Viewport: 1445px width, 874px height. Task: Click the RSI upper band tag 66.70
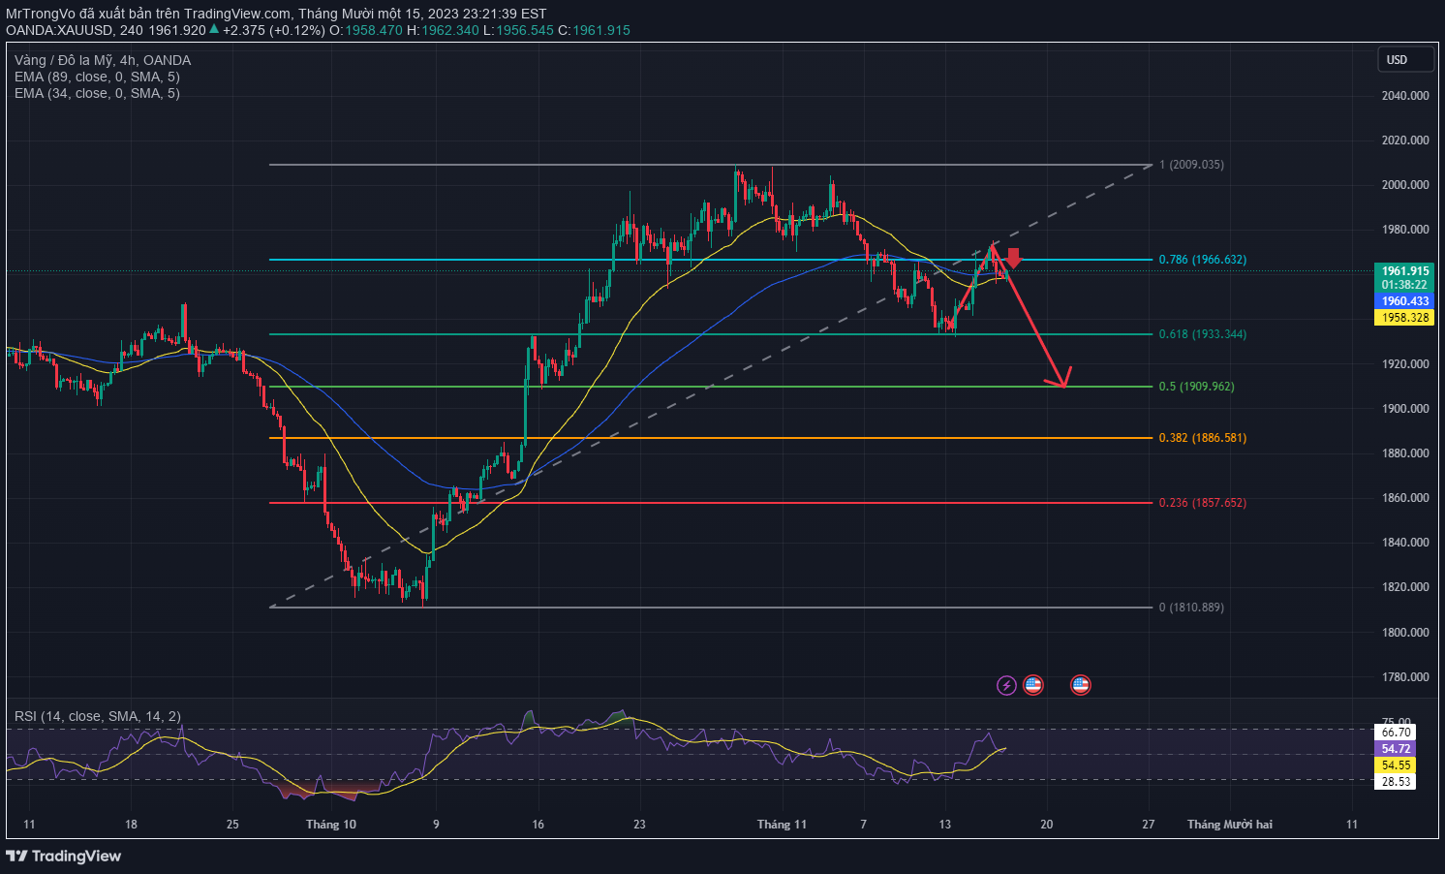pos(1396,733)
